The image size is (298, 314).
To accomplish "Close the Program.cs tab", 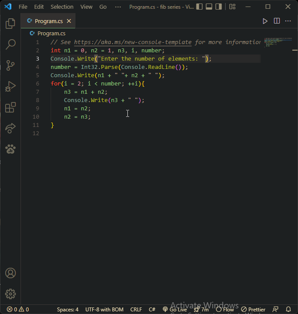I will click(69, 21).
